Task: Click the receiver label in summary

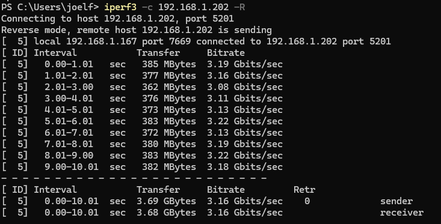Action: point(402,213)
